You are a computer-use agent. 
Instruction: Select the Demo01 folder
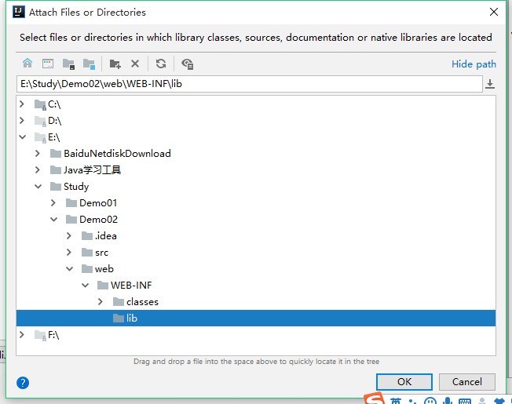(x=256, y=203)
